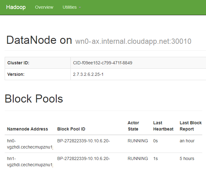The height and width of the screenshot is (174, 206).
Task: Click RUNNING state in the hn0 row
Action: point(138,141)
